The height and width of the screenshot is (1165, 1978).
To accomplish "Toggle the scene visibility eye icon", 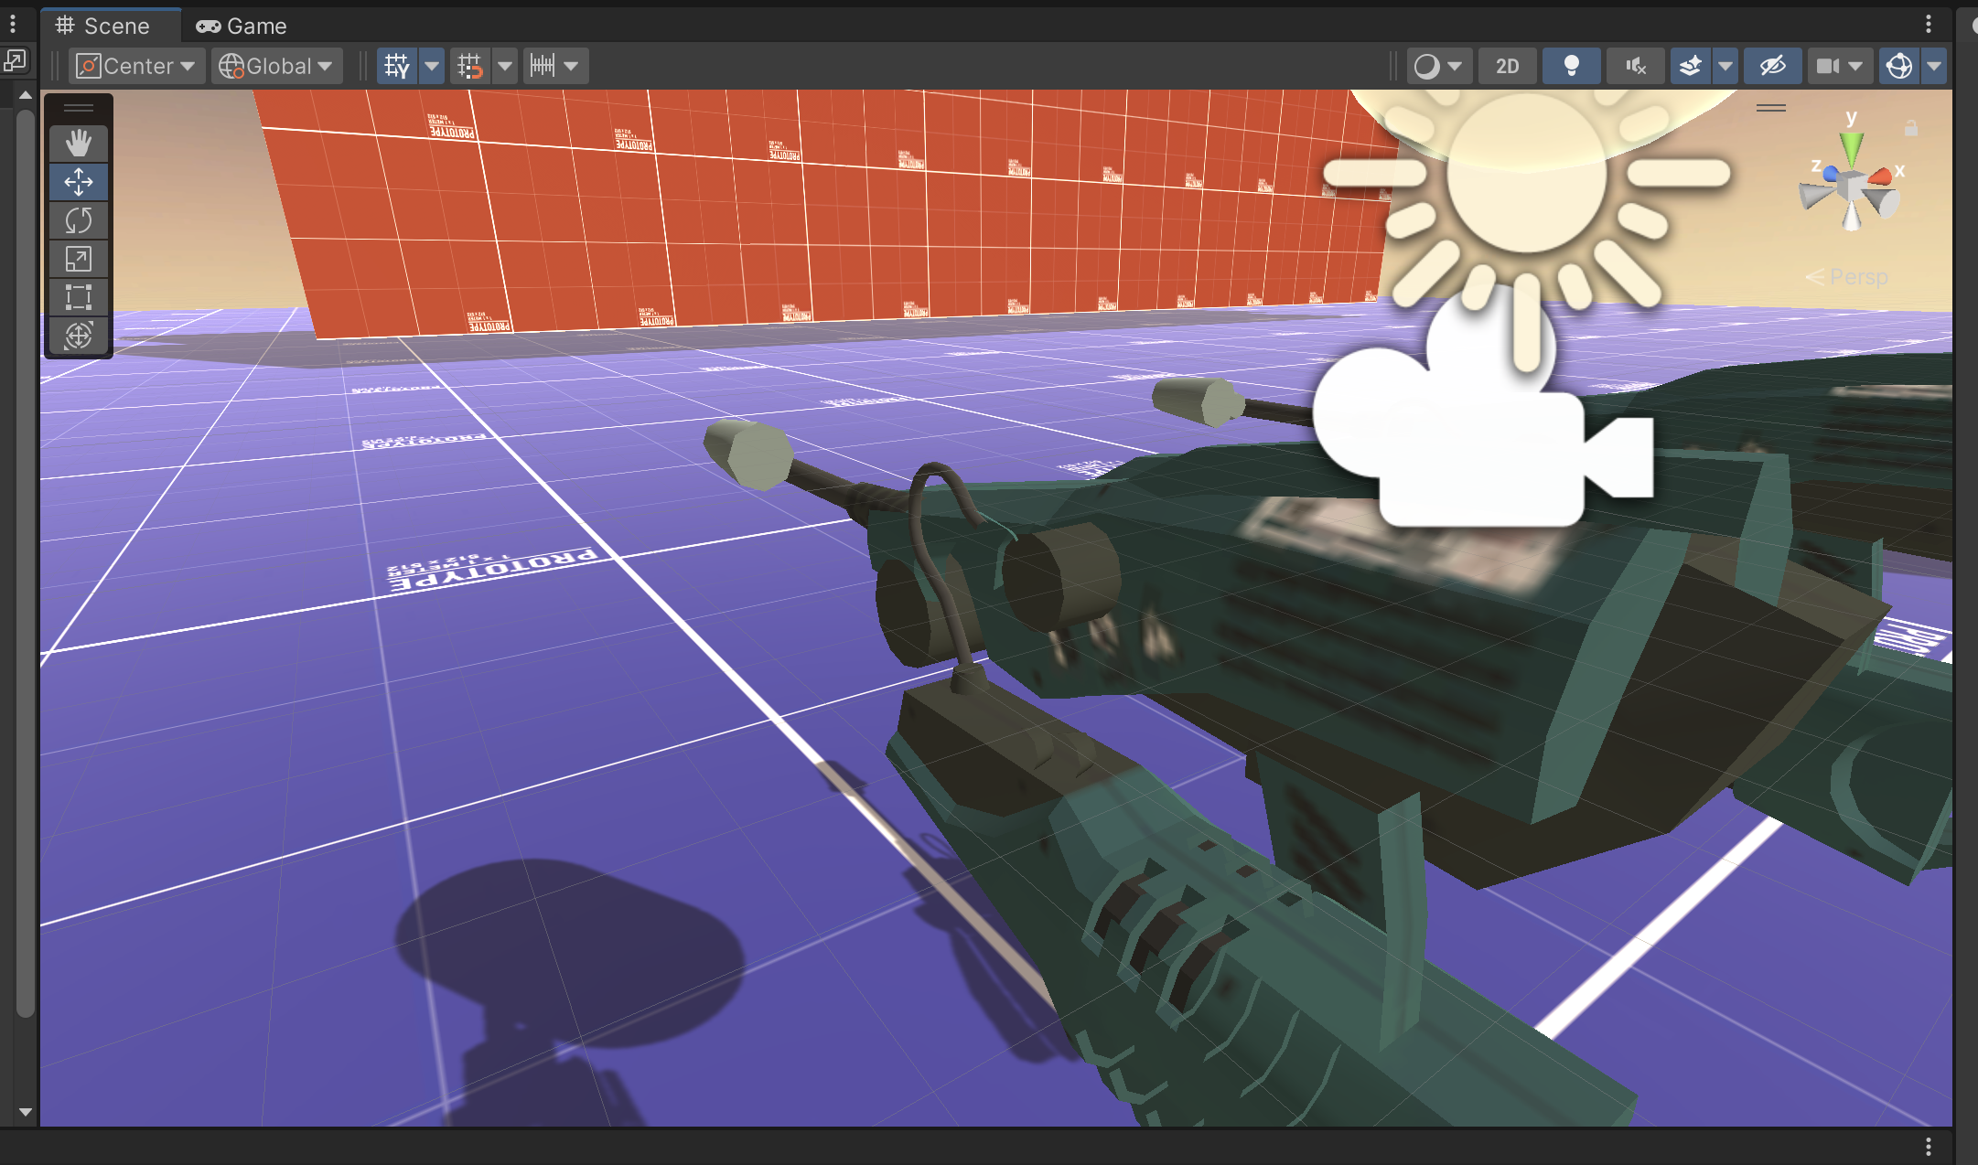I will 1772,65.
